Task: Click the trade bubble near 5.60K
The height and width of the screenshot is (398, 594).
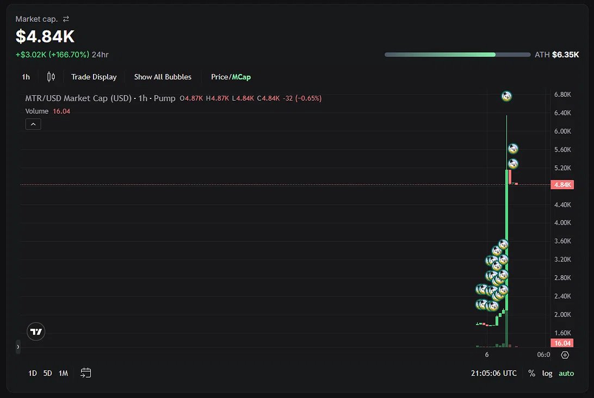Action: 513,149
